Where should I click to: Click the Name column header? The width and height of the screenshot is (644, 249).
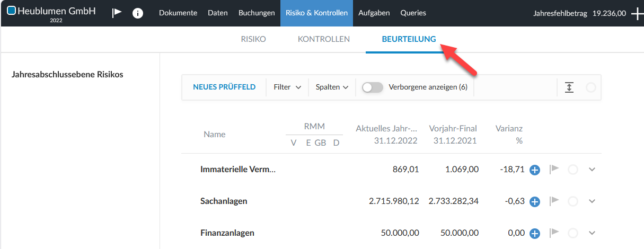pos(215,135)
